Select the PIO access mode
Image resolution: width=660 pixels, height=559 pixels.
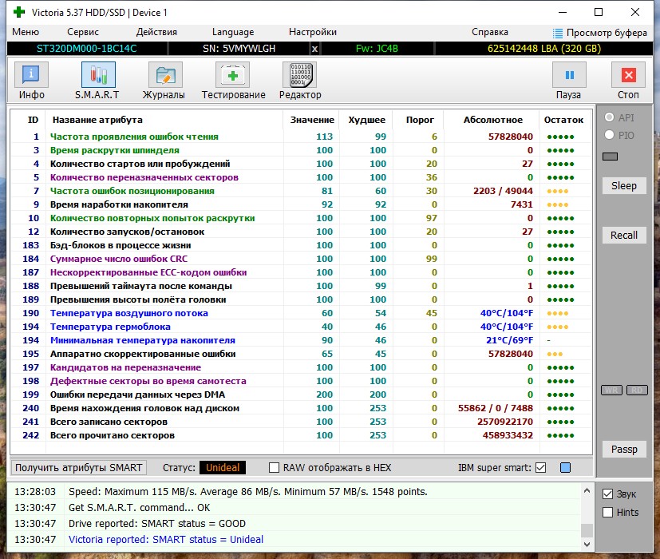tap(609, 135)
